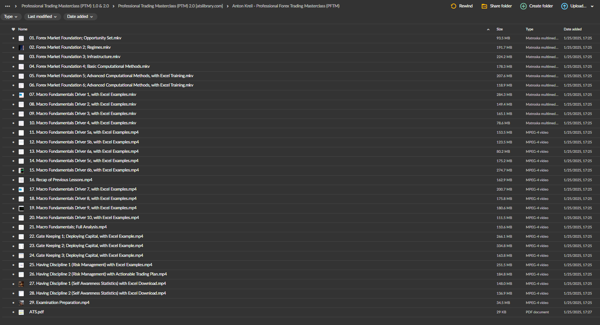The height and width of the screenshot is (325, 600).
Task: Click the thumbnail of 29. Examination Preparation.mp4
Action: (21, 303)
